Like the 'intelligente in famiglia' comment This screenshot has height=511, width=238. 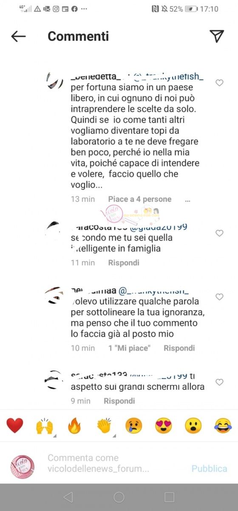click(x=219, y=233)
